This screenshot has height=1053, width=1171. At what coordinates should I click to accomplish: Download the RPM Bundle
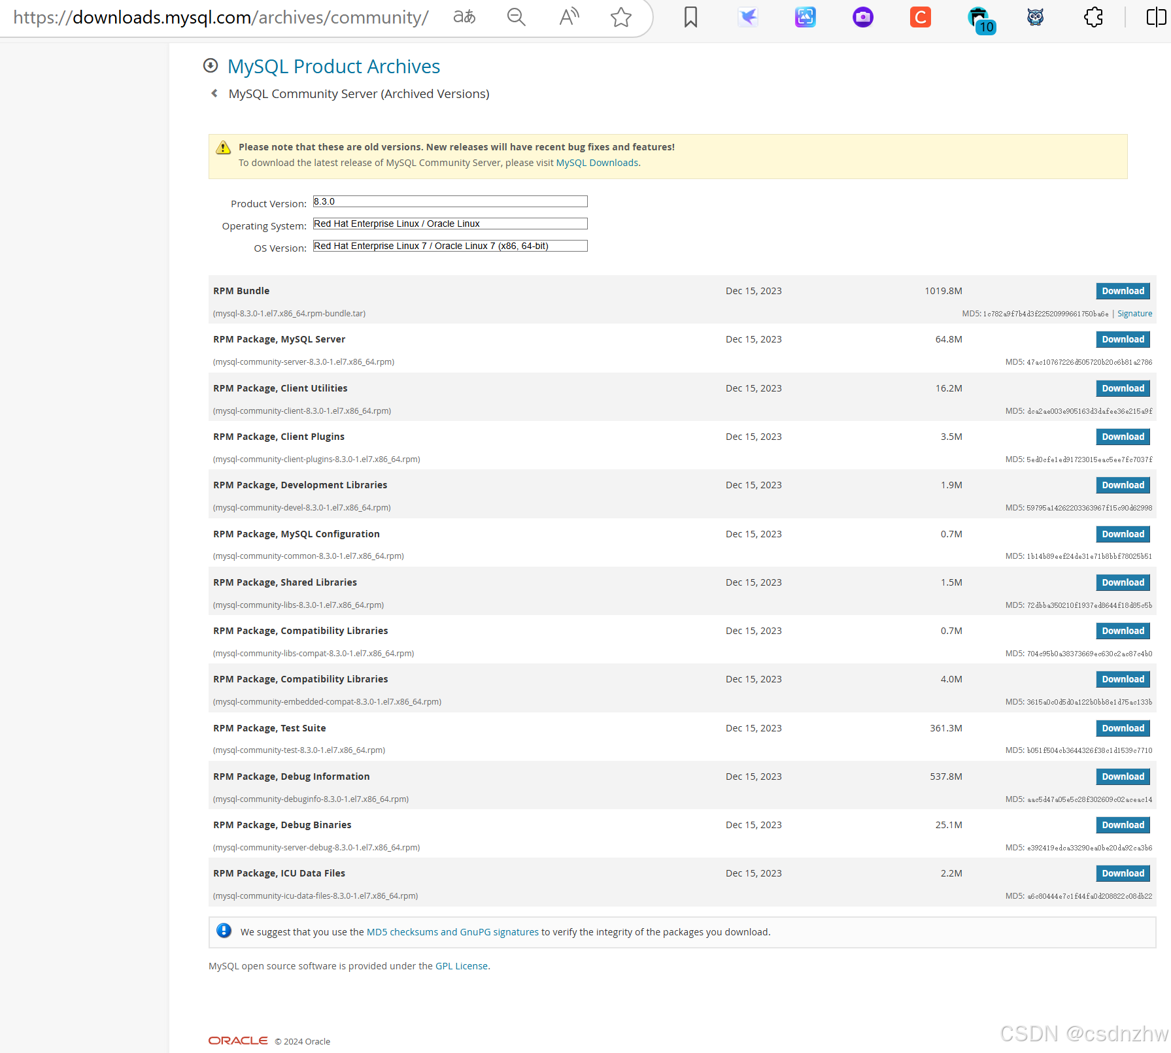(1123, 291)
